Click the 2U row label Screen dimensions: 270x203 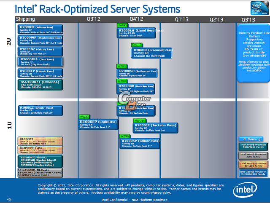(9, 42)
